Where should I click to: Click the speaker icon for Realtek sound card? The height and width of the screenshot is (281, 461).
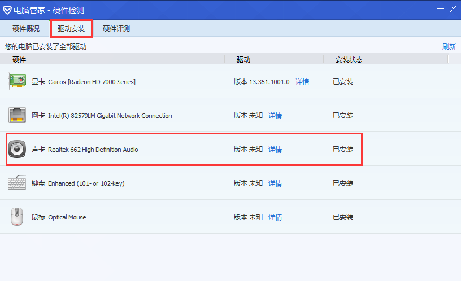[17, 149]
